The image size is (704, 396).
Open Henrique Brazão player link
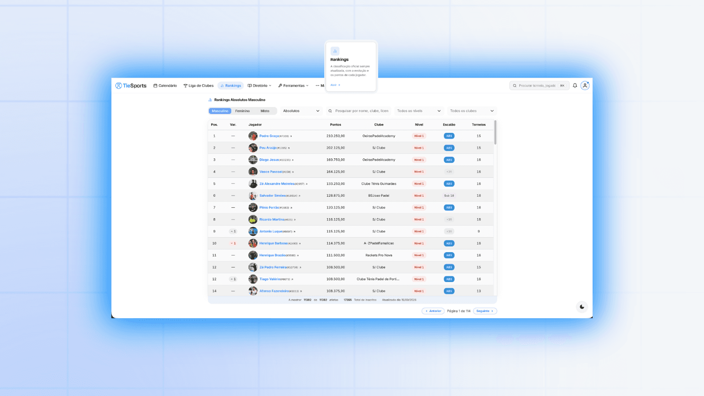[272, 255]
